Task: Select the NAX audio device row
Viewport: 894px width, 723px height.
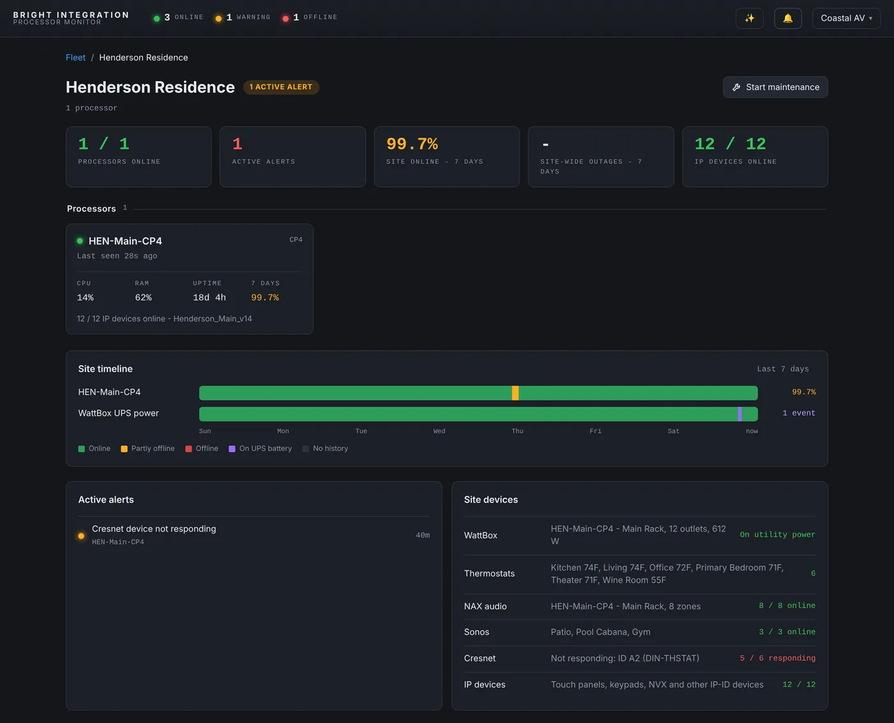Action: click(x=640, y=606)
